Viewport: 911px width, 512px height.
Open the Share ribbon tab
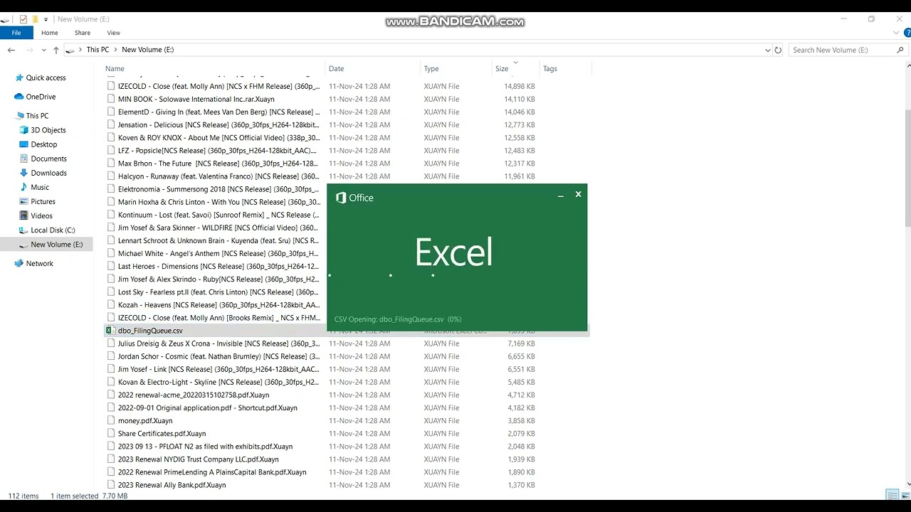coord(83,33)
